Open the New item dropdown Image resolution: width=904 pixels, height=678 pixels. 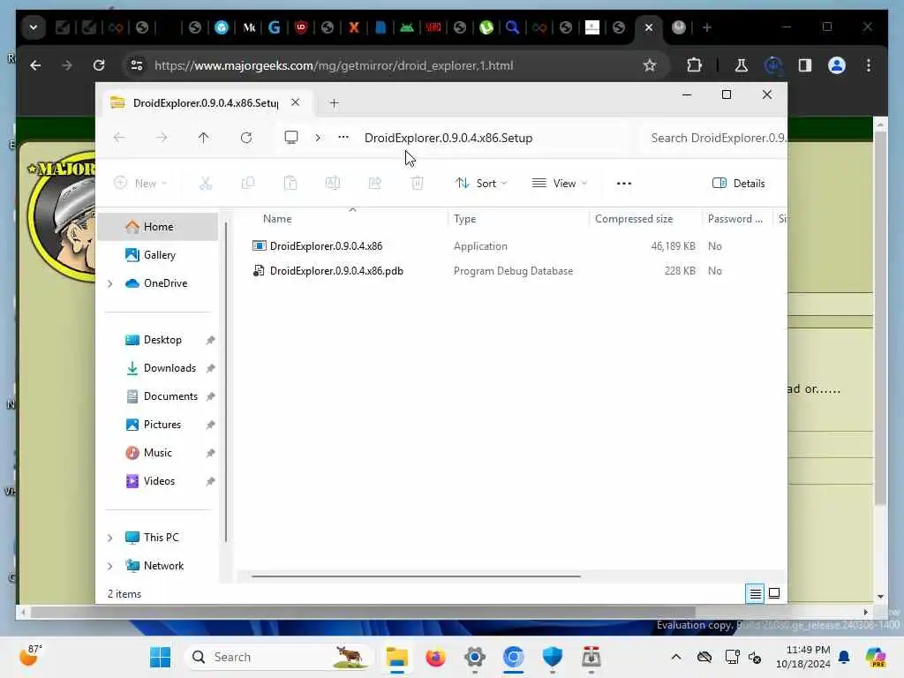click(140, 184)
